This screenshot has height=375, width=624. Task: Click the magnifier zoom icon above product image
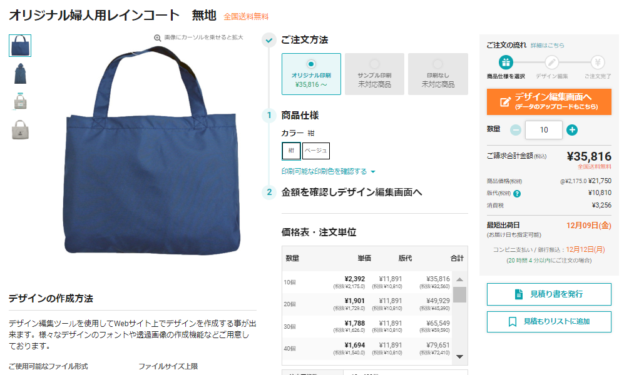[158, 37]
